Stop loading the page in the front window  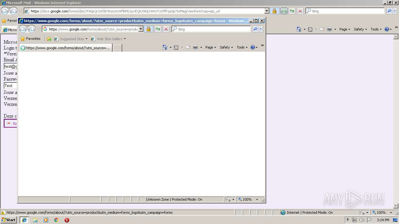pos(166,29)
